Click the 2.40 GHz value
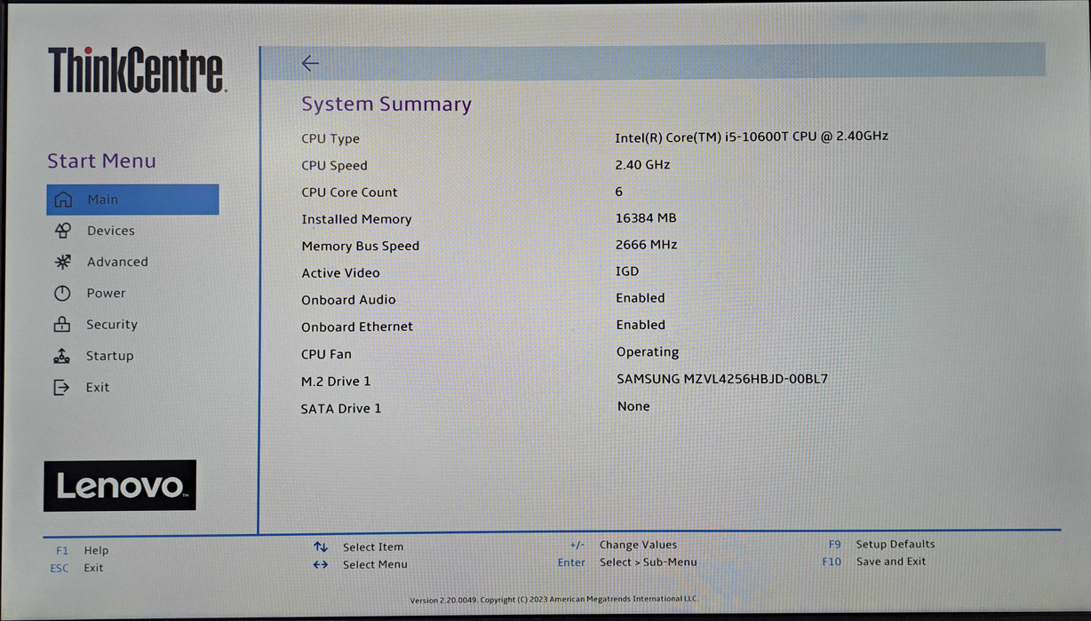This screenshot has width=1091, height=621. (x=642, y=164)
